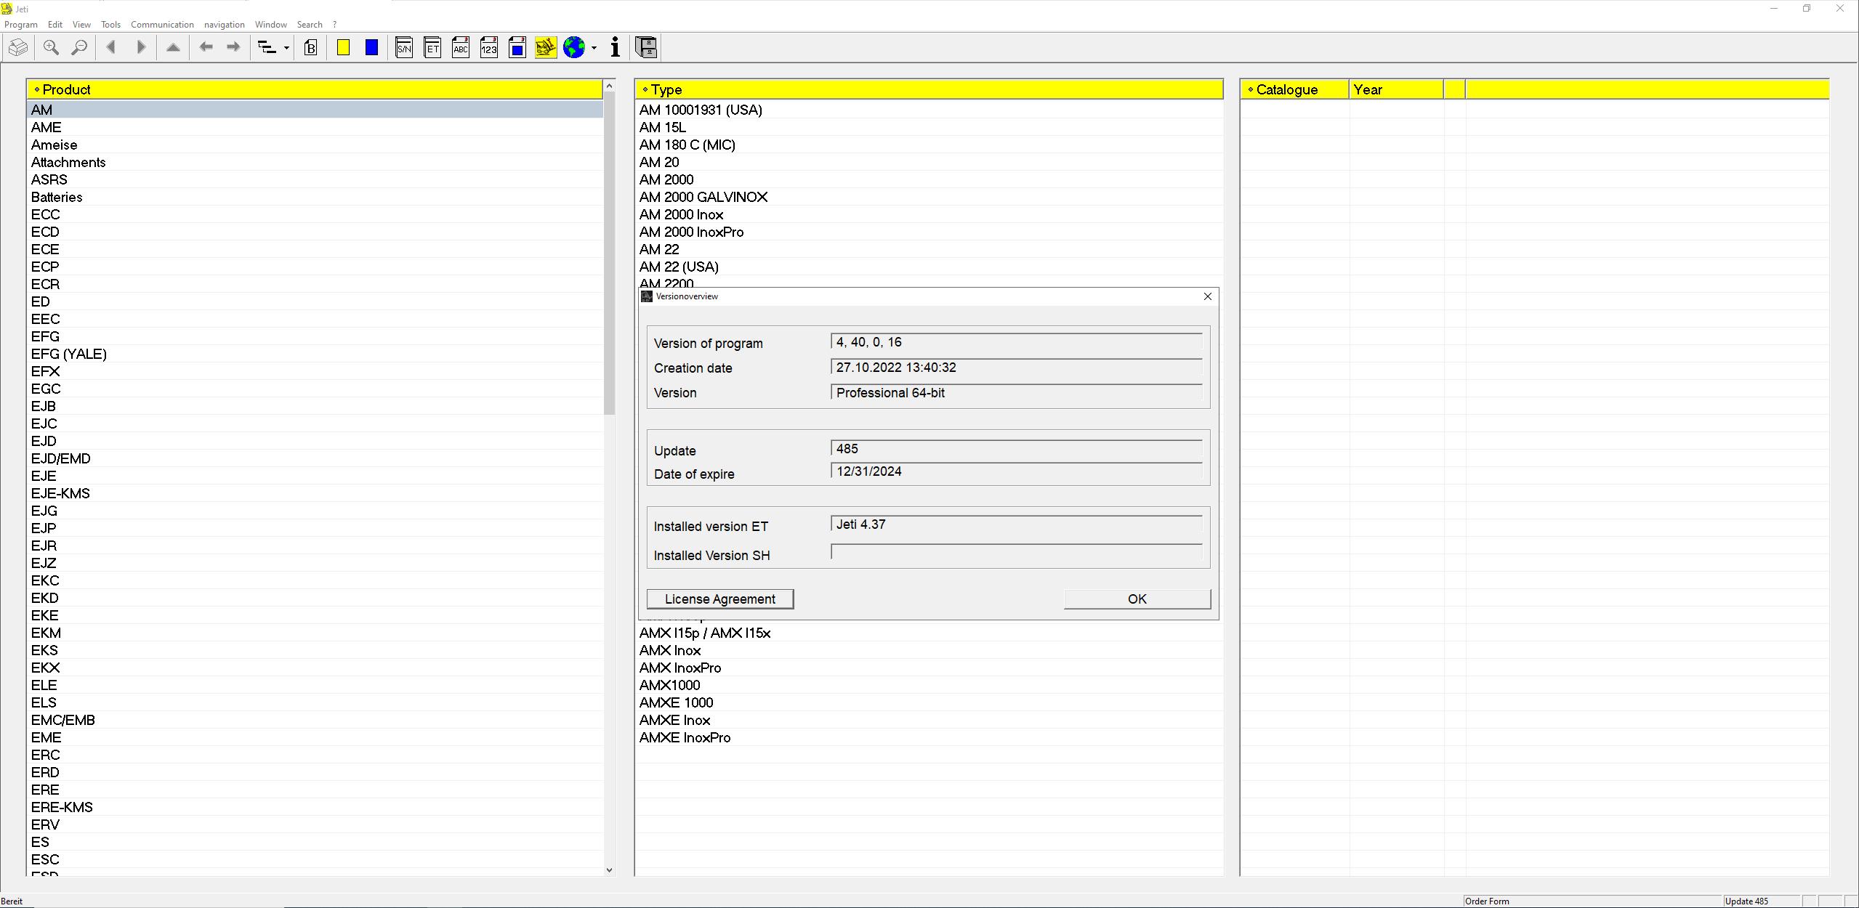Open the question mark help menu
This screenshot has width=1859, height=908.
click(x=334, y=25)
